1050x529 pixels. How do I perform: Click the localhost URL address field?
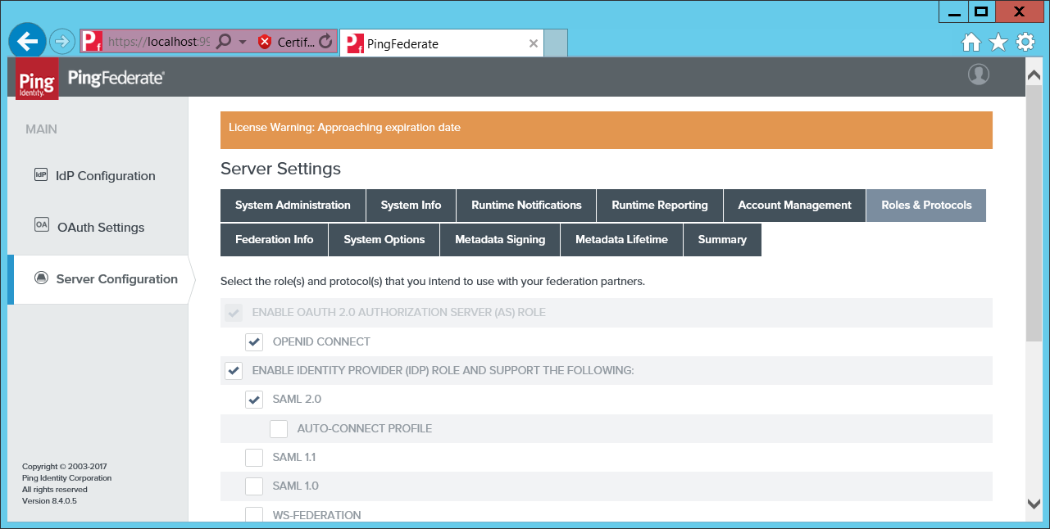158,42
